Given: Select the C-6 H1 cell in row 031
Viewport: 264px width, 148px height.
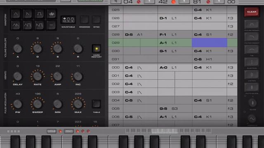Looking at the screenshot, I should (x=210, y=59).
